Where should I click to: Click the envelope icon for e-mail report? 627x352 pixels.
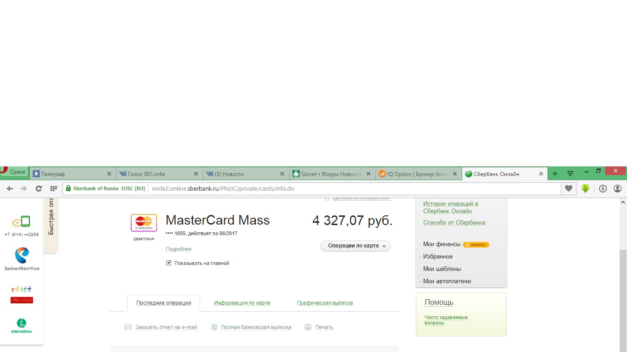pyautogui.click(x=128, y=327)
